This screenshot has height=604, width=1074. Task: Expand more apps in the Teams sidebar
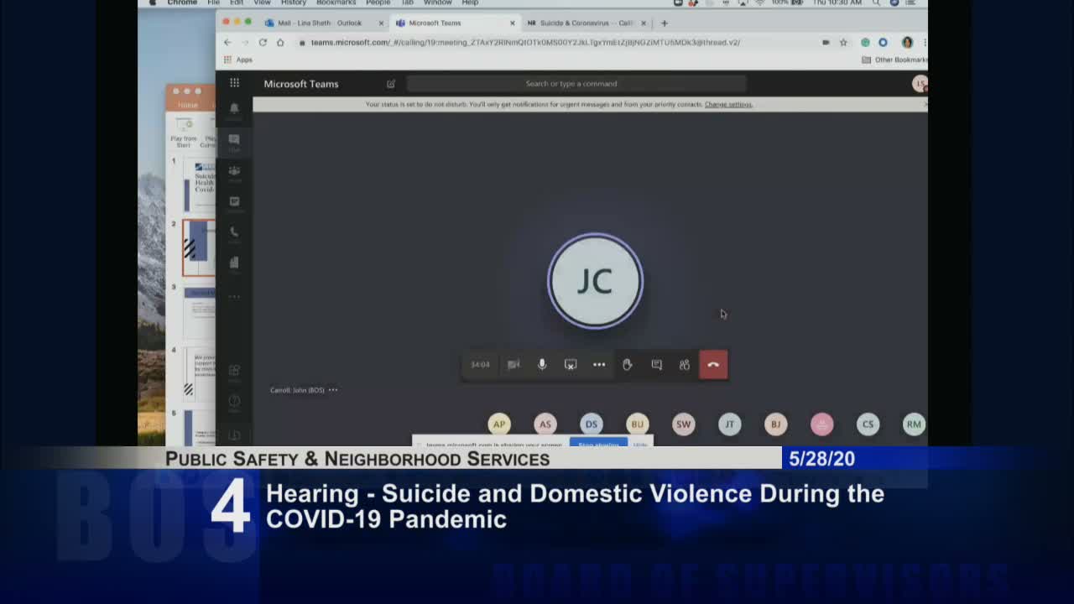pos(234,297)
